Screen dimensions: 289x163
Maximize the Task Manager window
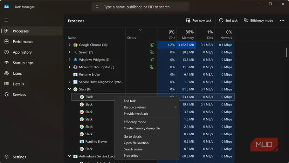[x=270, y=4]
